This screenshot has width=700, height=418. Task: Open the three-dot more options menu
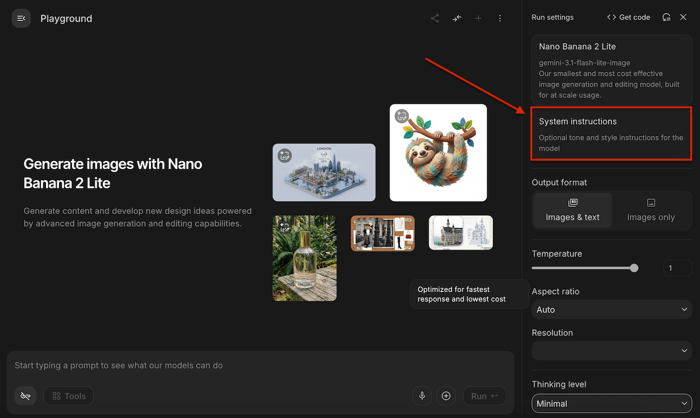click(x=500, y=19)
